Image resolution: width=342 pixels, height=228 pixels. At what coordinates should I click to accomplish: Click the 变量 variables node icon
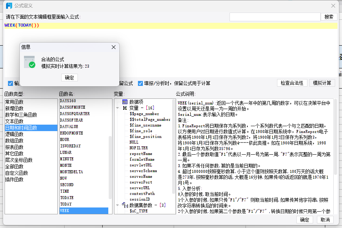[x=125, y=108]
